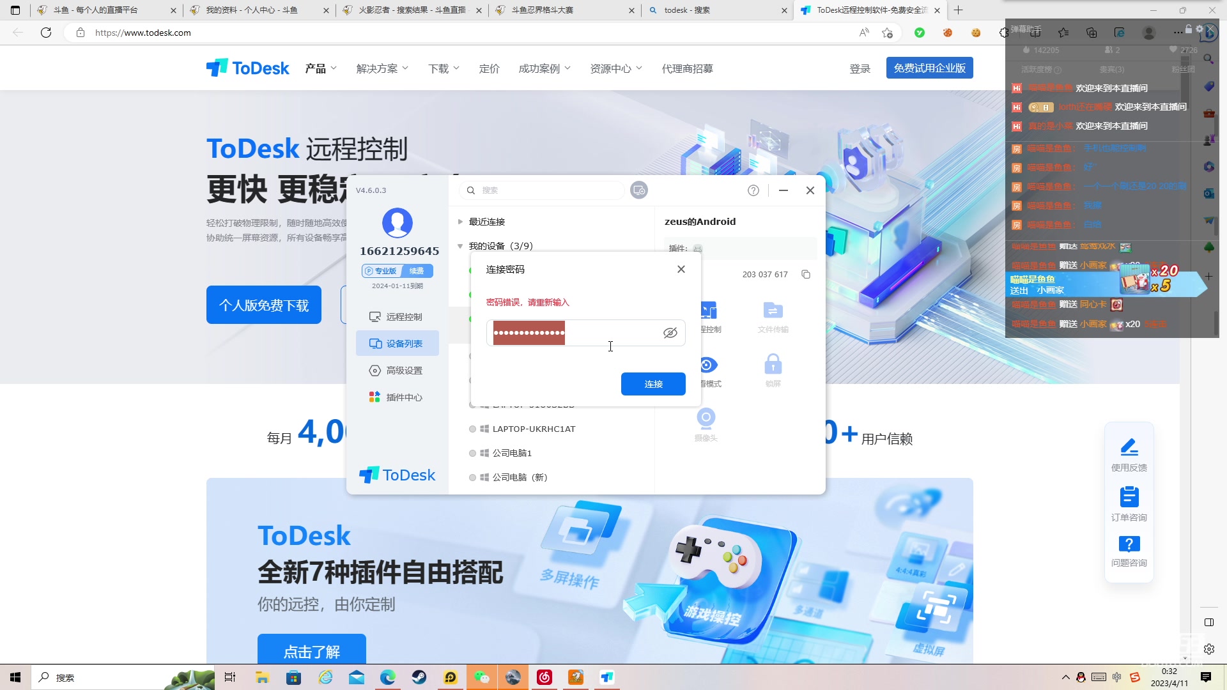
Task: Click the read aloud icon in address bar
Action: [864, 33]
